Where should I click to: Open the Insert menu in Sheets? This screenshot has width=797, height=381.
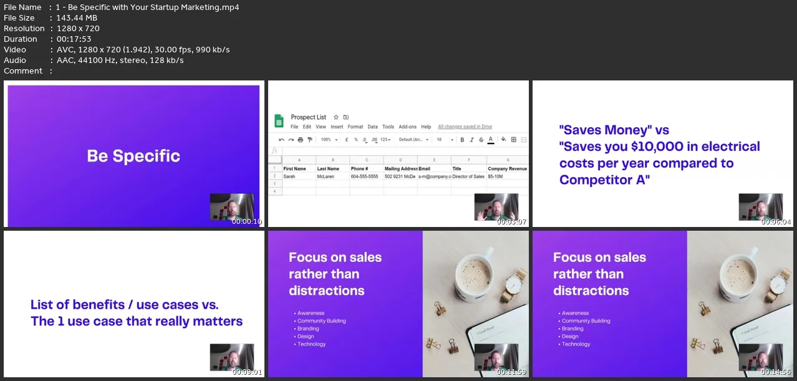(x=337, y=127)
